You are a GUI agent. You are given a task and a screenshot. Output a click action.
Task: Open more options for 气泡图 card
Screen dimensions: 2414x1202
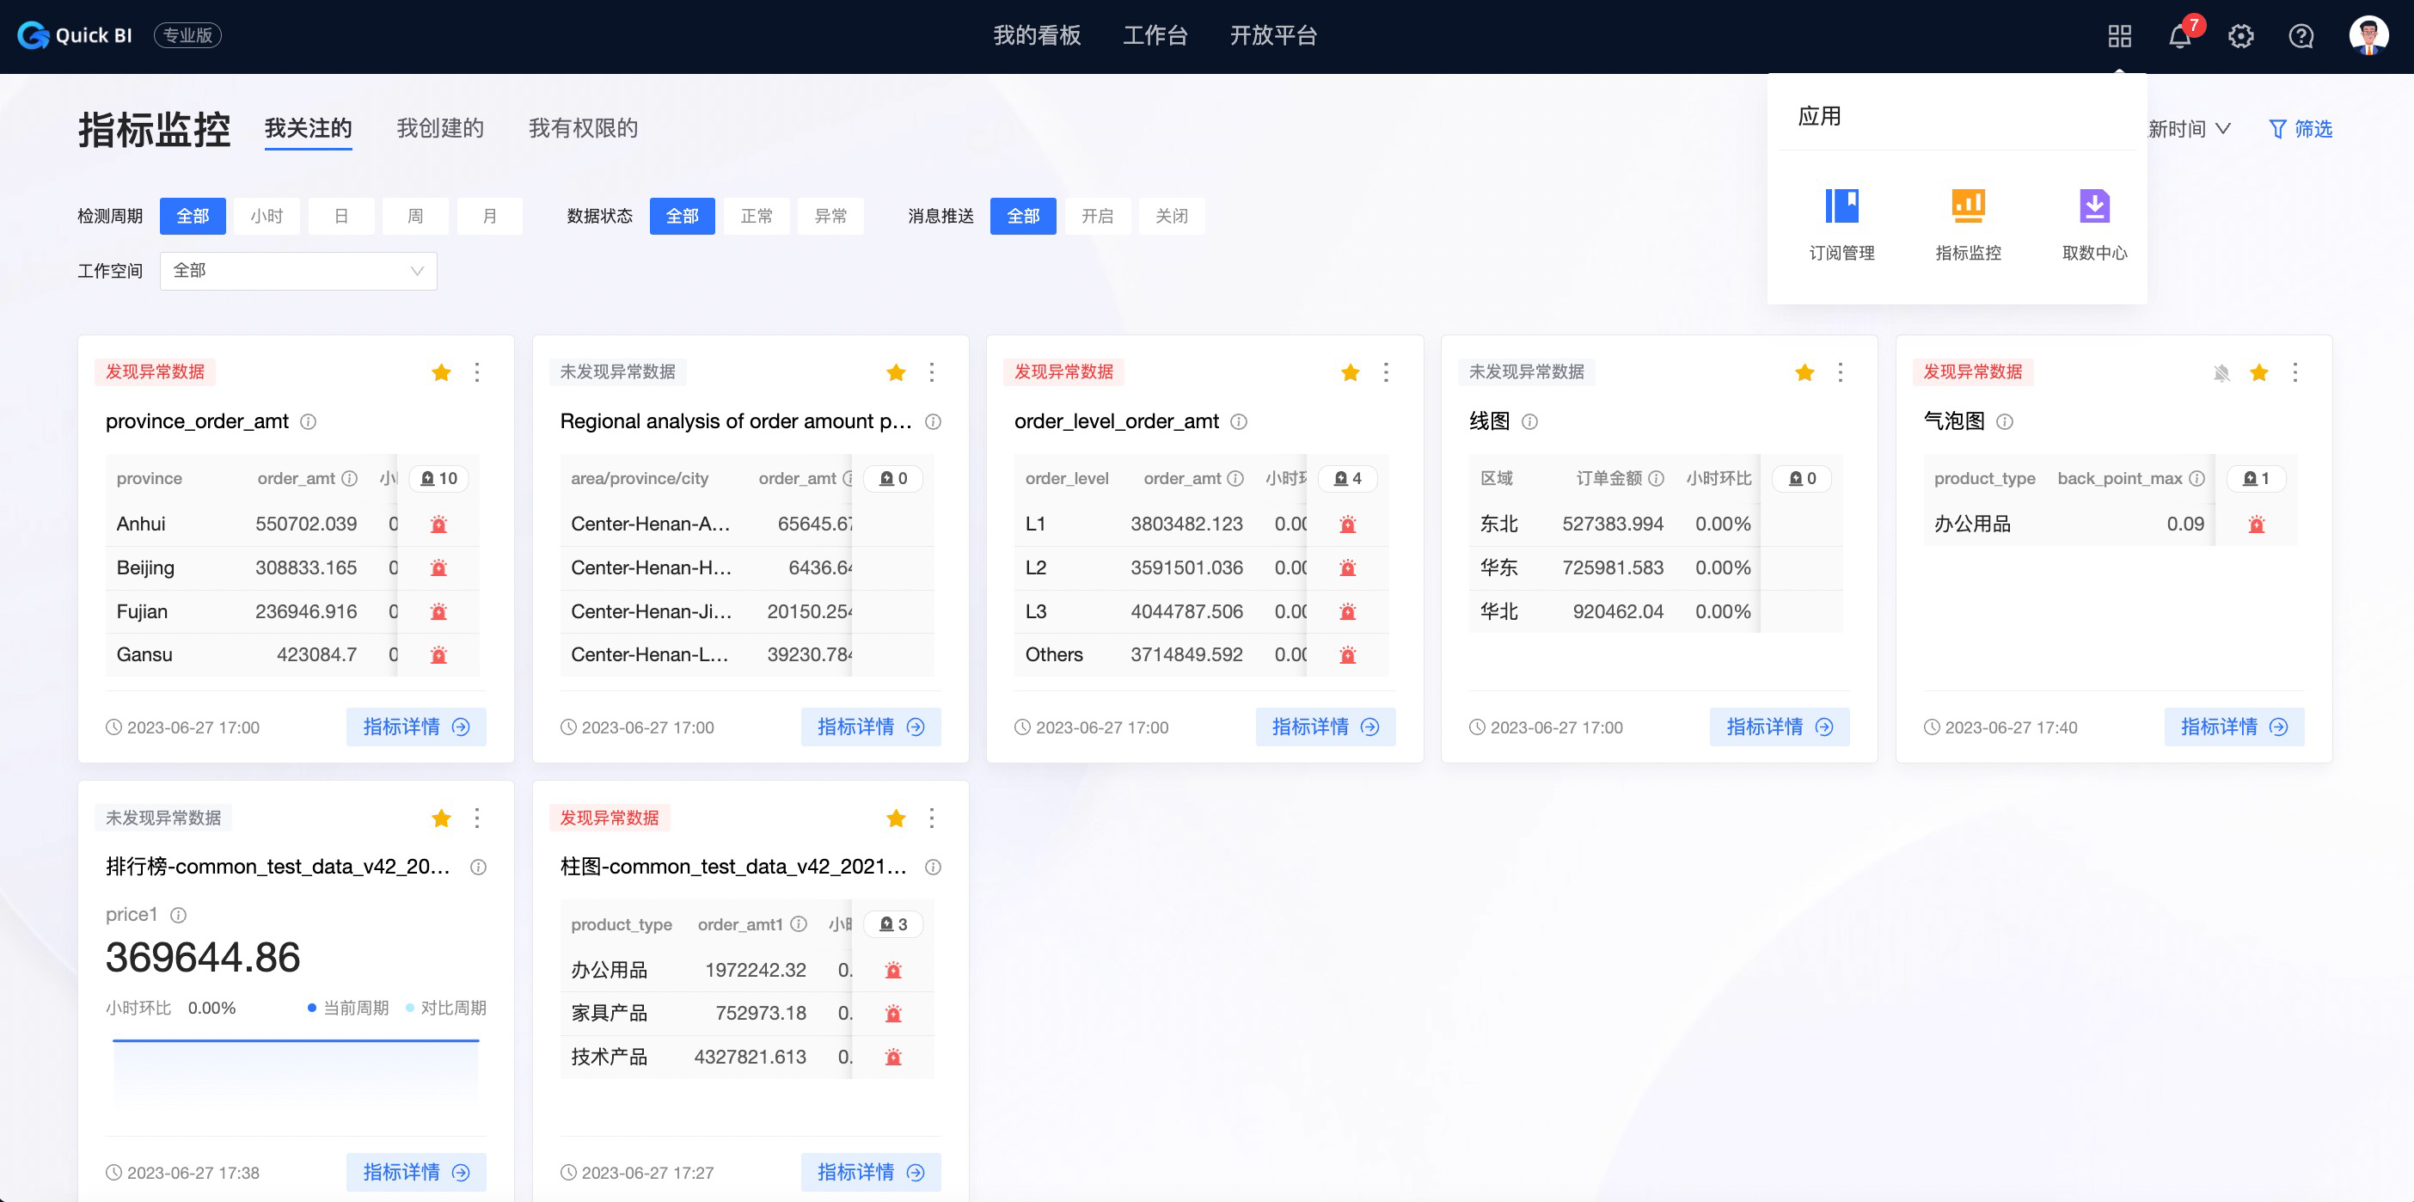pyautogui.click(x=2295, y=373)
